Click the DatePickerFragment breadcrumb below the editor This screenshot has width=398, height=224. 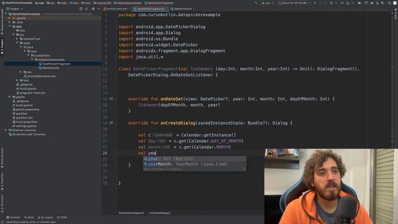[131, 213]
